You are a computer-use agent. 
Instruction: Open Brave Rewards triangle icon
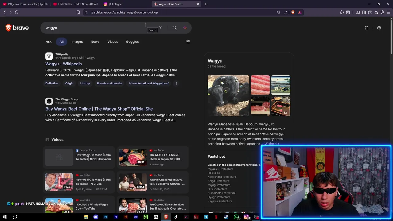pyautogui.click(x=300, y=12)
